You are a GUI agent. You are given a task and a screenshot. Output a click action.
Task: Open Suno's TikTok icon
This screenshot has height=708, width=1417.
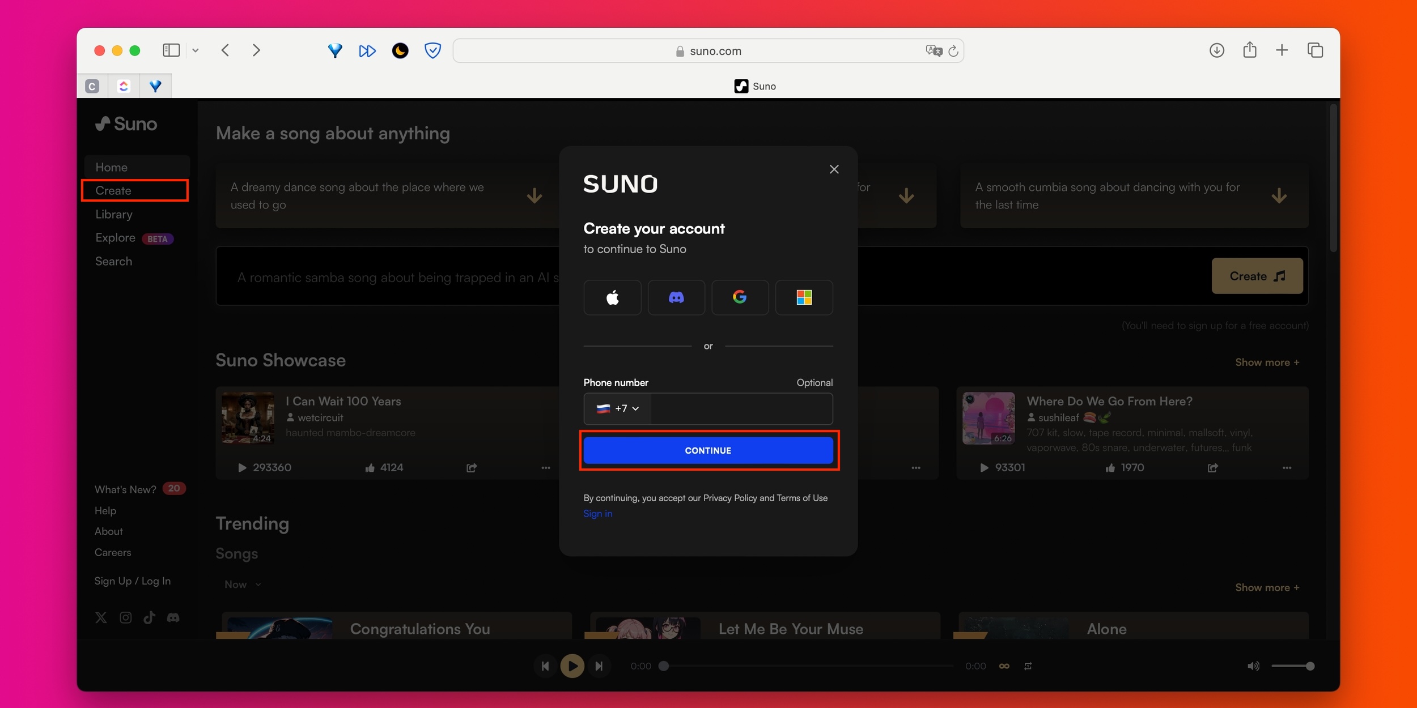pos(149,617)
